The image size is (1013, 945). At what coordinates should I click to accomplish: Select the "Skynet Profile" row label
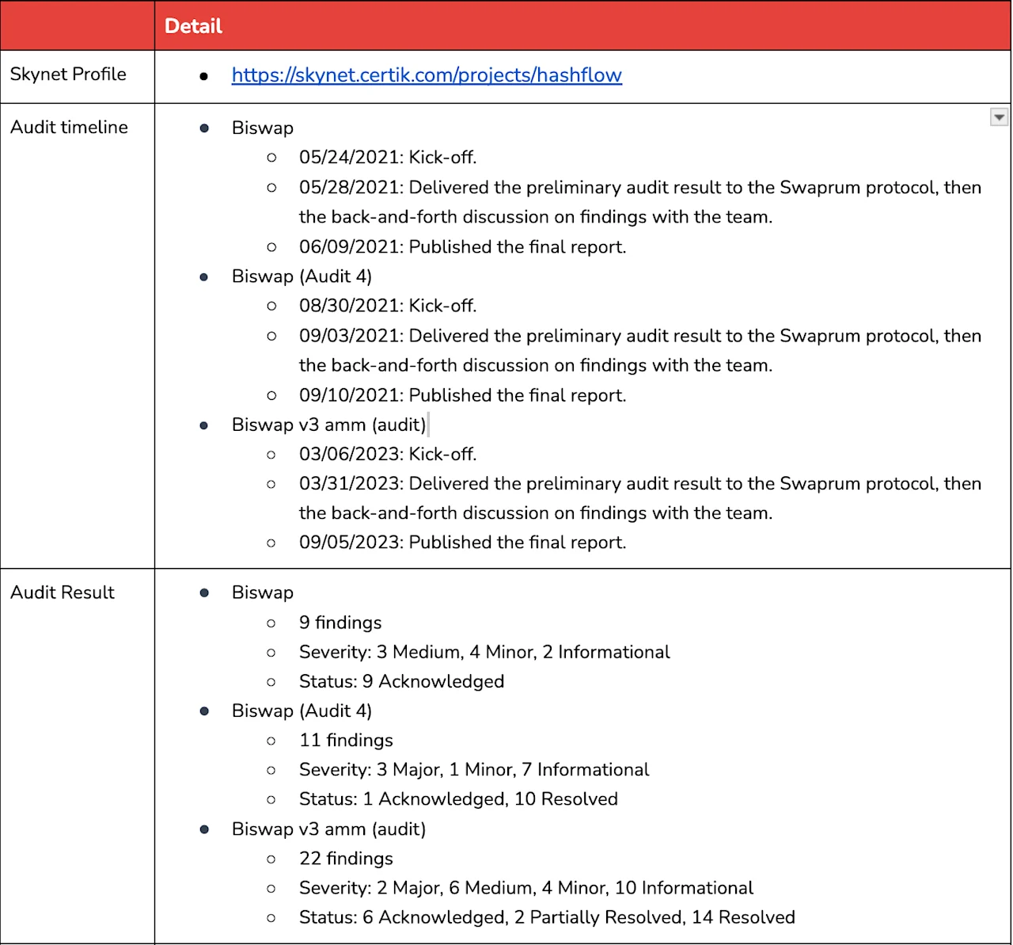tap(68, 74)
